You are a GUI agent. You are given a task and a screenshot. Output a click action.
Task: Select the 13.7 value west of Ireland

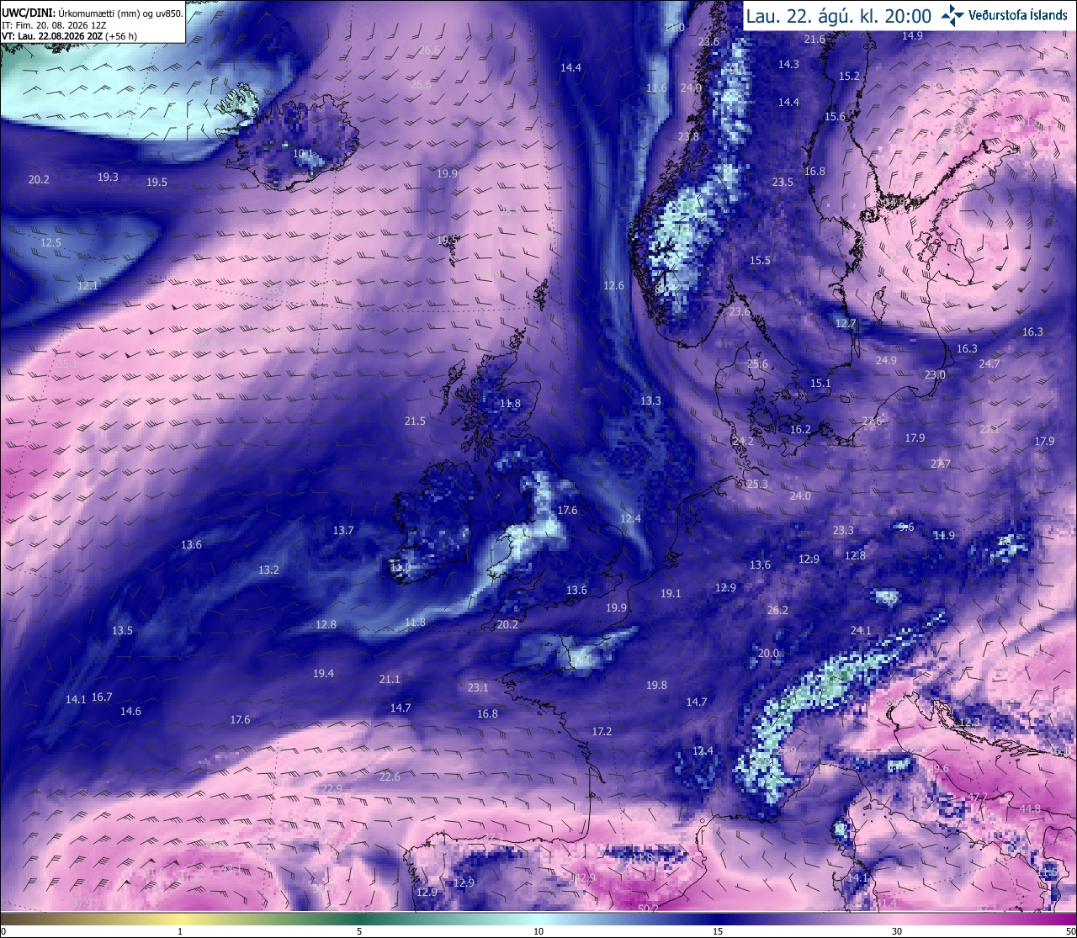click(343, 530)
